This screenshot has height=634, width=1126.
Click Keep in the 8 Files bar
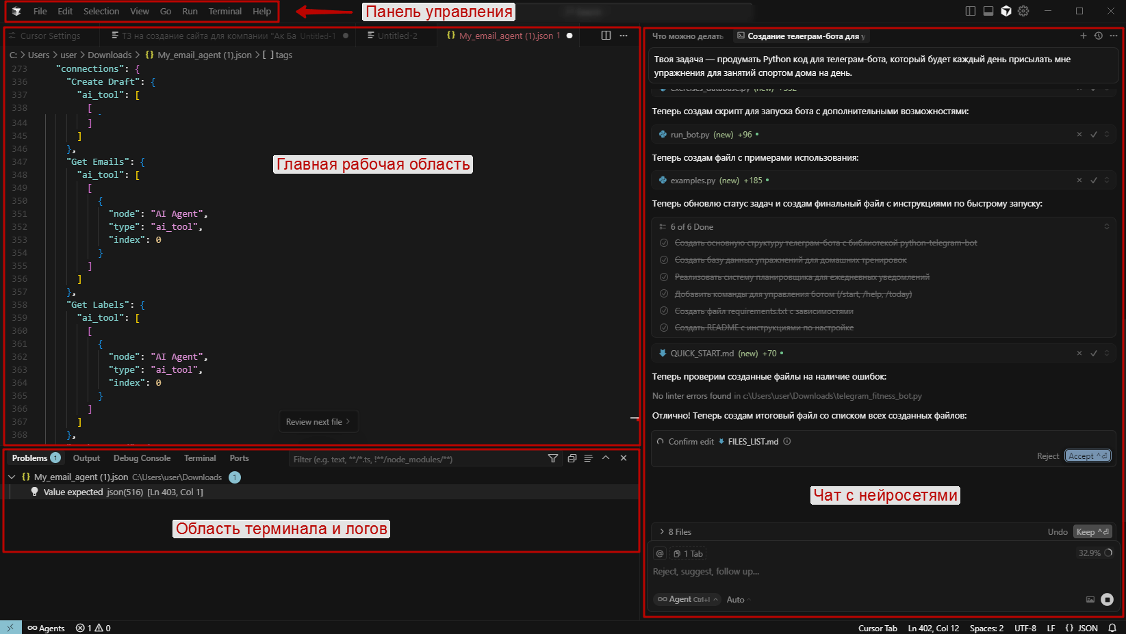(x=1092, y=532)
